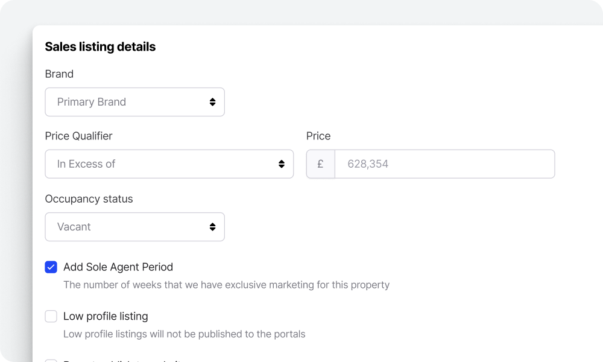Click the Brand field label
This screenshot has width=603, height=362.
click(x=59, y=74)
